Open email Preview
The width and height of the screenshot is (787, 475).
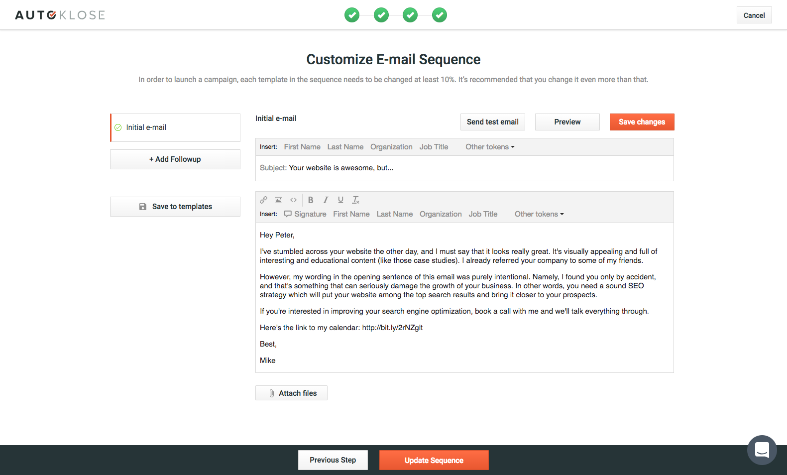pyautogui.click(x=567, y=122)
